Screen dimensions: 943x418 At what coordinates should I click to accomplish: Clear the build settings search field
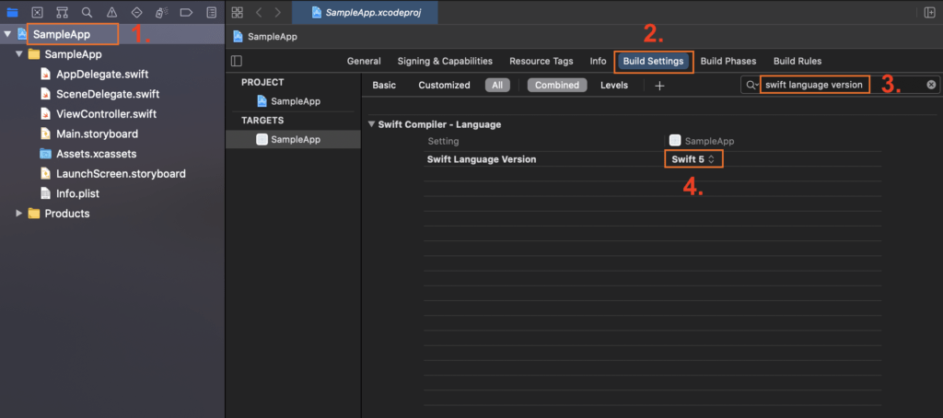931,85
